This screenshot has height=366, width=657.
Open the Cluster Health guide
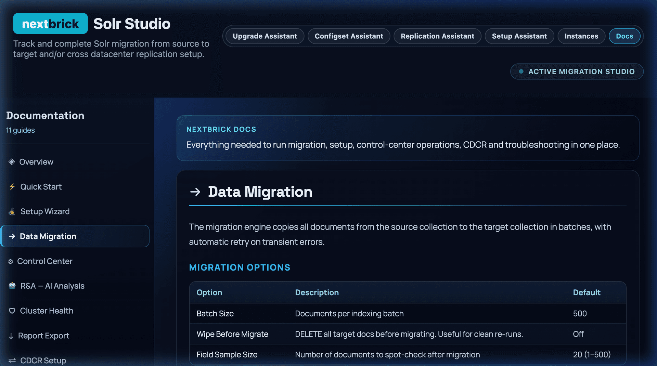click(x=75, y=311)
